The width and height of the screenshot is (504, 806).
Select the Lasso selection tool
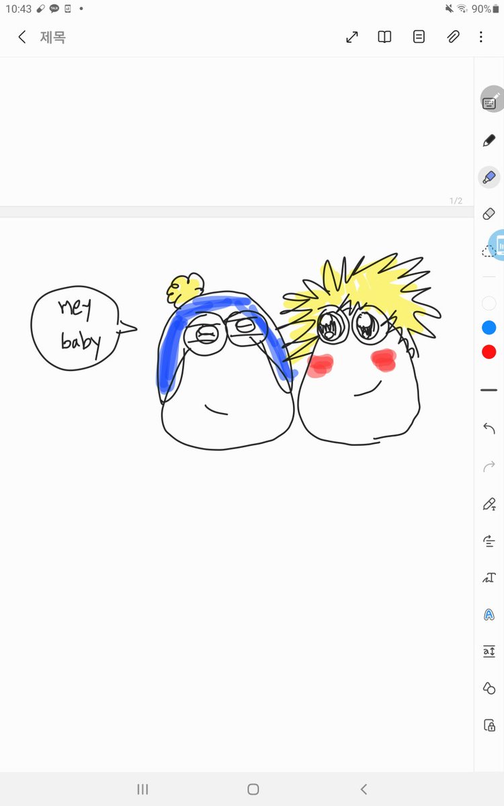point(488,251)
